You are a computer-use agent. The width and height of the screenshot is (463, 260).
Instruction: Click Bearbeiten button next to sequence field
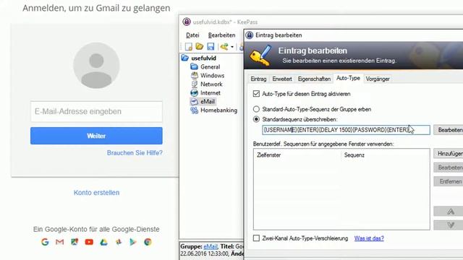tap(449, 130)
